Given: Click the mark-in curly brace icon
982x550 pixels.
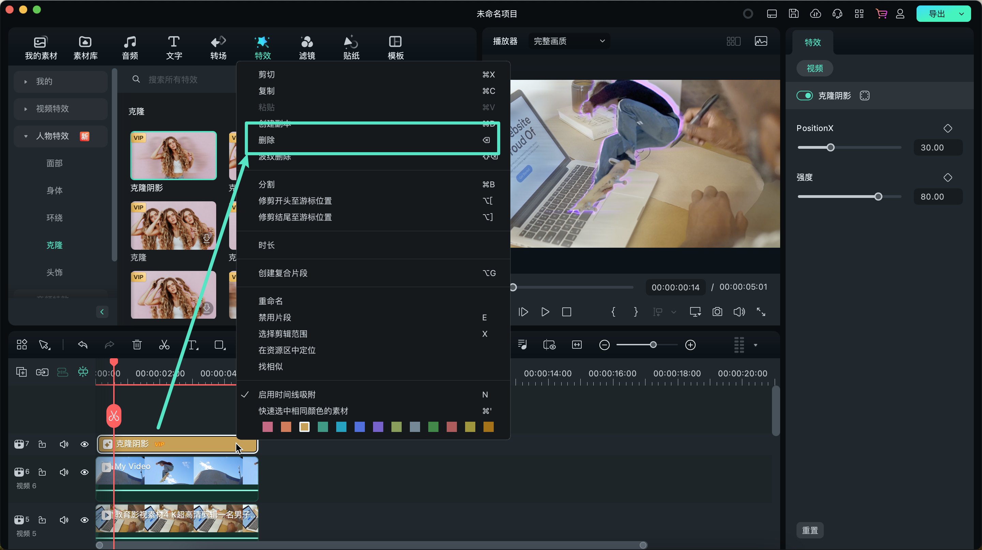Looking at the screenshot, I should [x=613, y=312].
